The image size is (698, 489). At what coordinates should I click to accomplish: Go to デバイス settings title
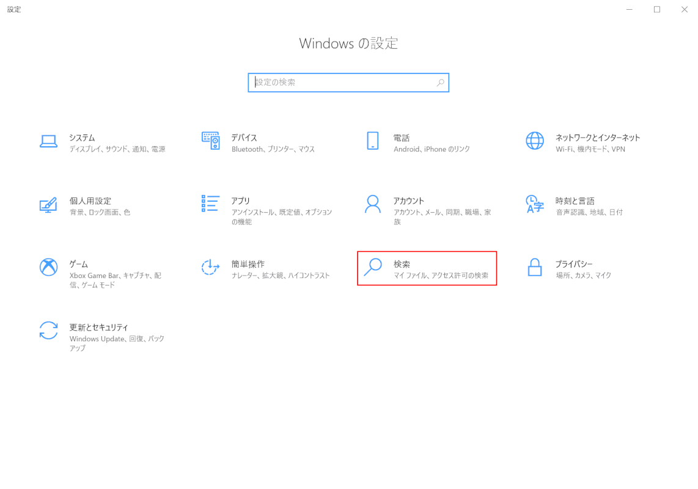click(244, 138)
